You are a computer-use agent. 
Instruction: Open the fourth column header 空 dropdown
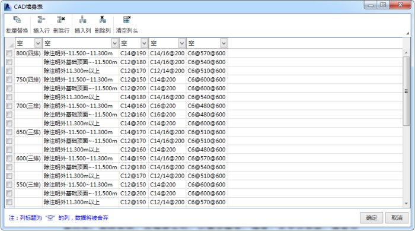point(182,43)
